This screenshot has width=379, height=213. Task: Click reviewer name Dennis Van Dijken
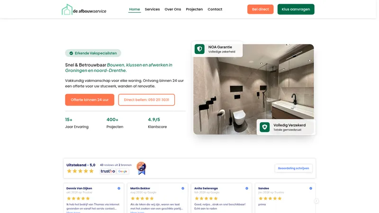(x=79, y=188)
